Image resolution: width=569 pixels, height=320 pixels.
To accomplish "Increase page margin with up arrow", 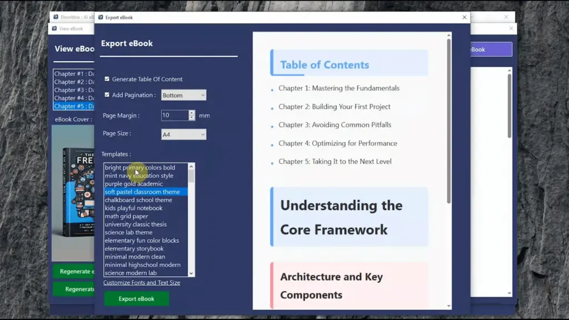I will (192, 113).
